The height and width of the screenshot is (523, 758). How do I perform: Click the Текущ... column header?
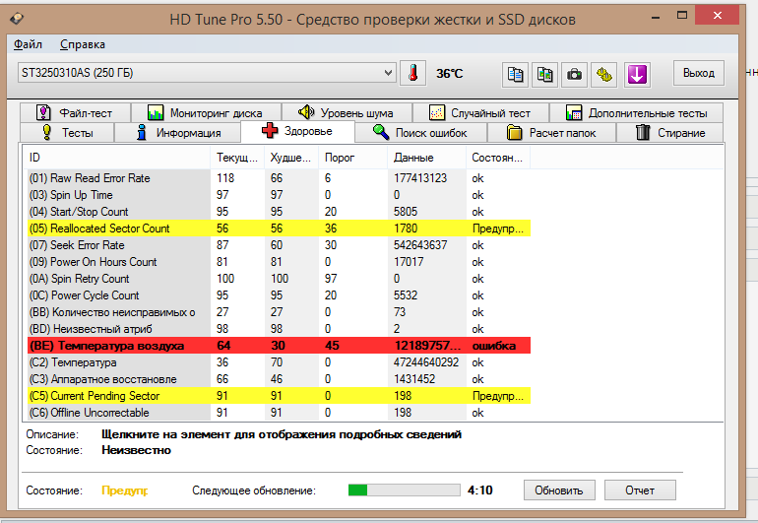click(237, 158)
